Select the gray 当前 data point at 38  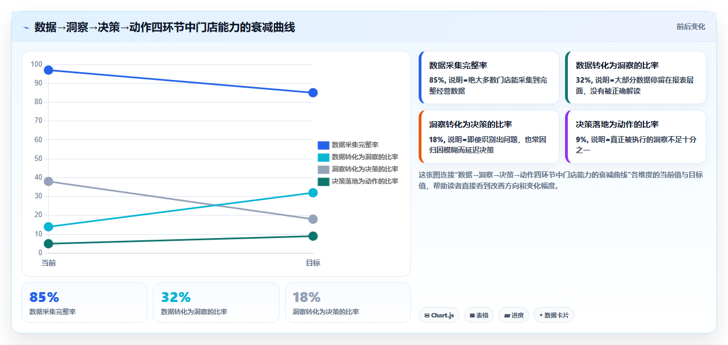[x=49, y=181]
